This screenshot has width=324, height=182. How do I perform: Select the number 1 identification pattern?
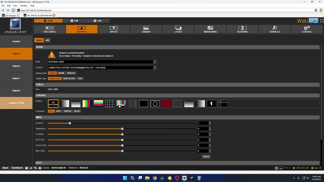pos(211,104)
